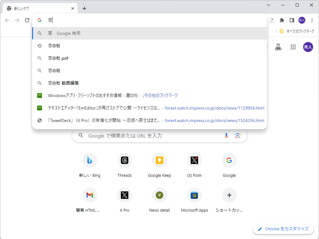Screen dimensions: 319x239
Task: Add a new shortcut with the plus tile
Action: point(229,195)
